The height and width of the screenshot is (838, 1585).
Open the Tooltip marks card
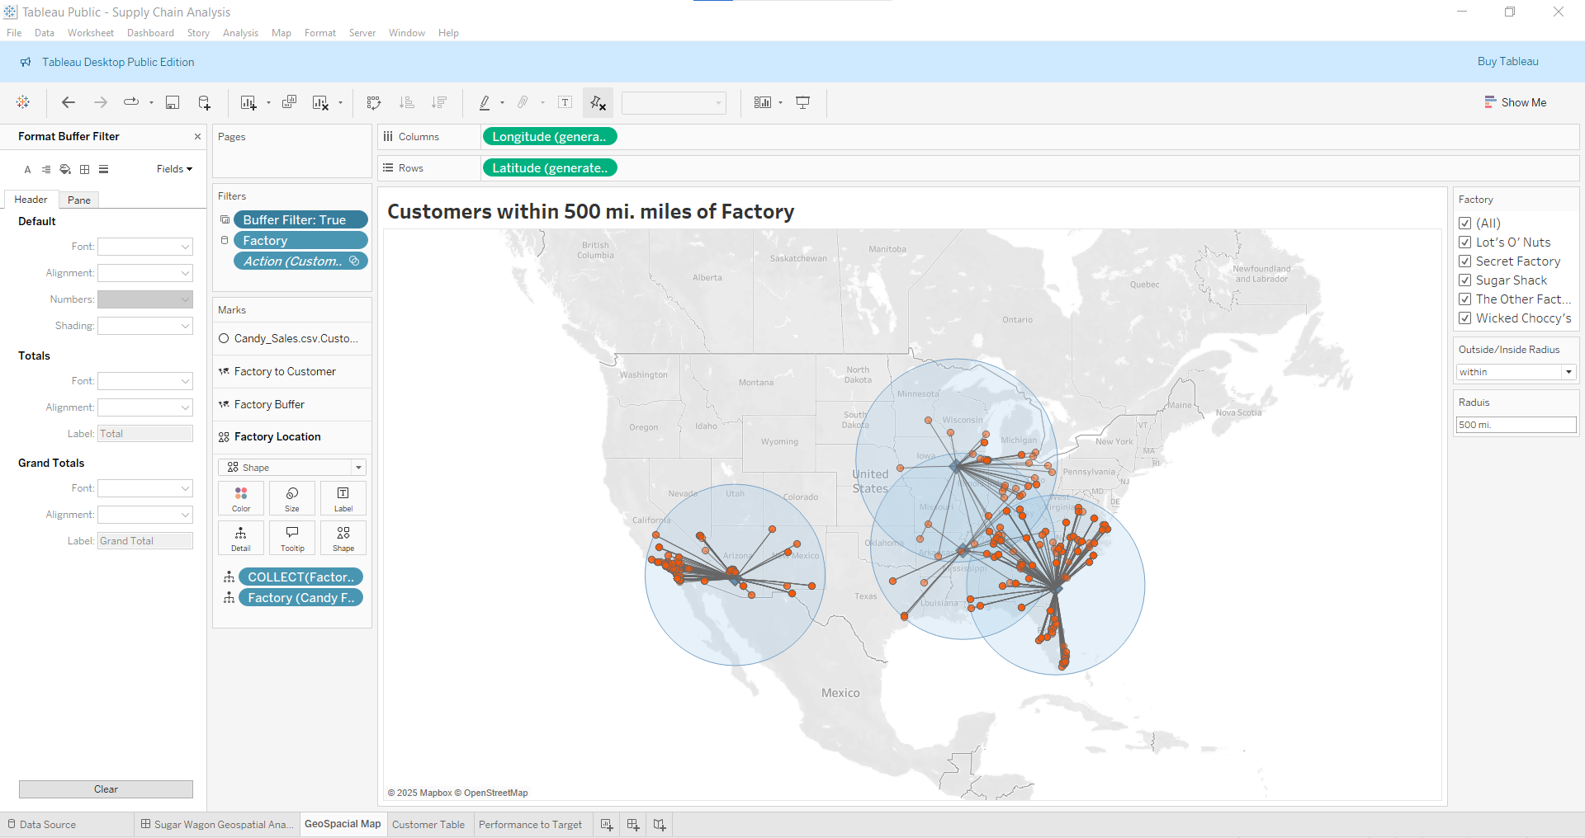(292, 538)
